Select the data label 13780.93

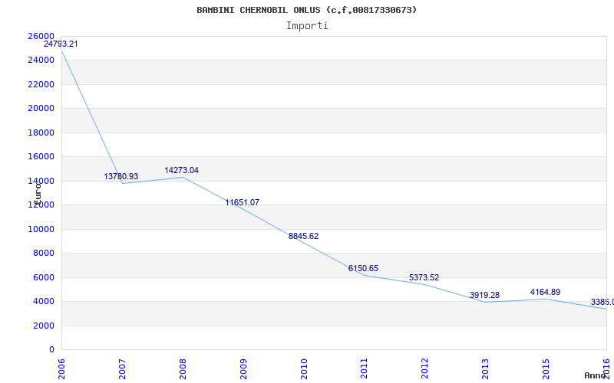tap(121, 176)
